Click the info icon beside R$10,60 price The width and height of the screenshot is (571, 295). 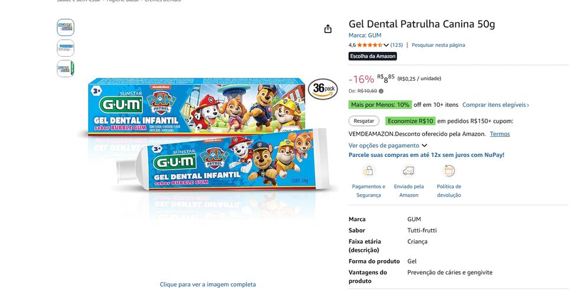tap(381, 91)
